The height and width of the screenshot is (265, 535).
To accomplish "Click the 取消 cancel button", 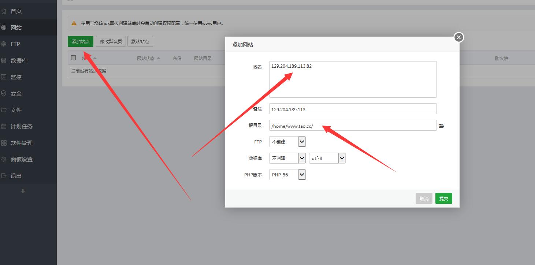I will click(424, 198).
